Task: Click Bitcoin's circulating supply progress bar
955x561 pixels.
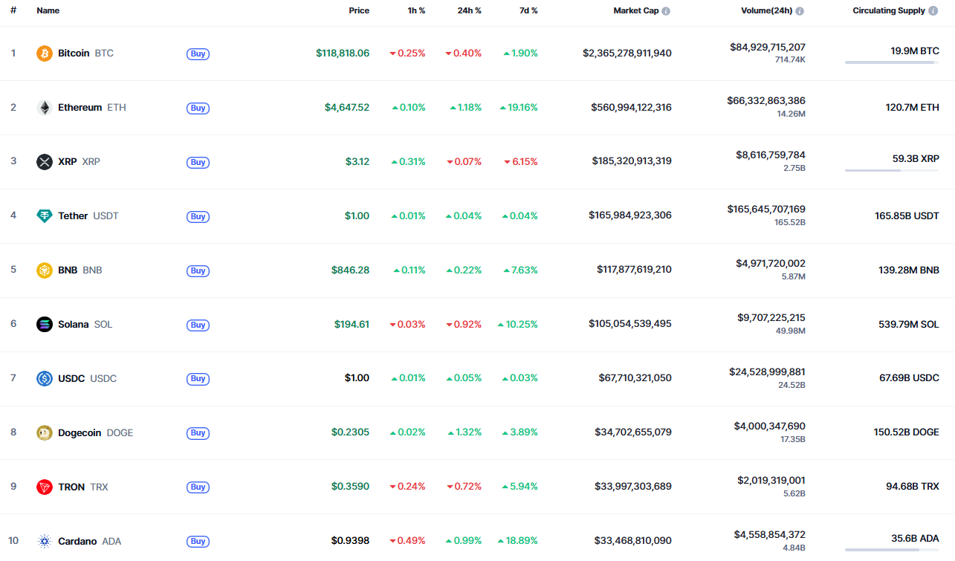Action: pyautogui.click(x=892, y=62)
